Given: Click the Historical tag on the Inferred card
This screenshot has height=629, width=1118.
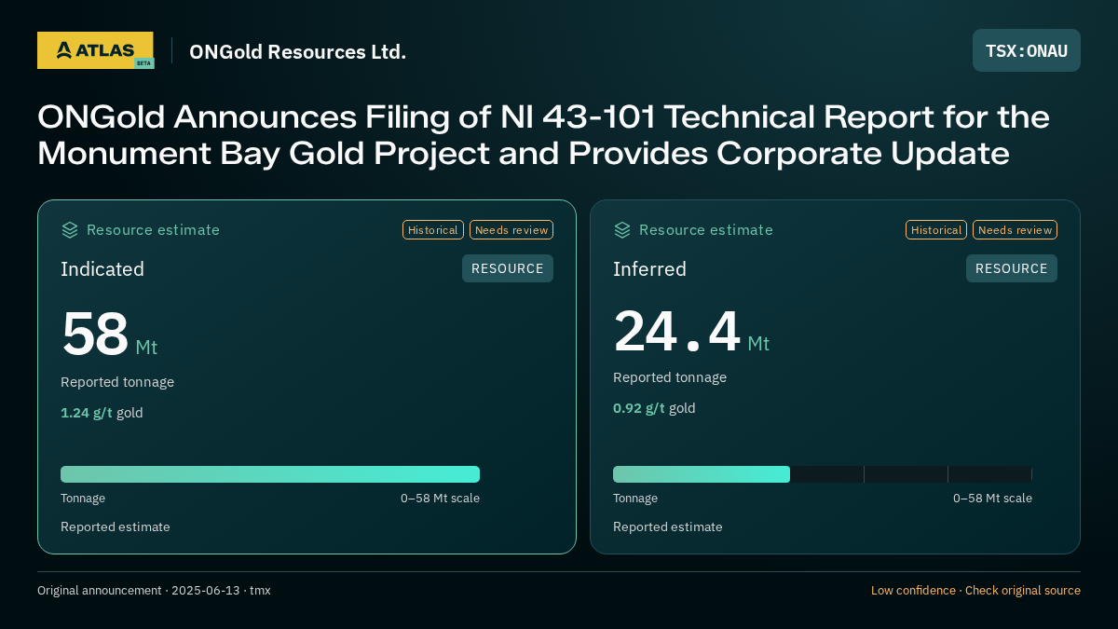Looking at the screenshot, I should (x=936, y=230).
